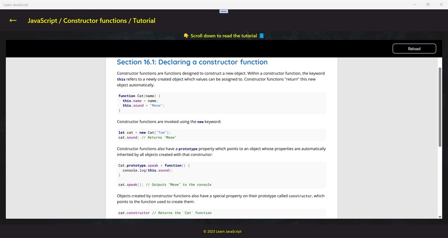Image resolution: width=448 pixels, height=238 pixels.
Task: Click the scrollbar up arrow
Action: (x=440, y=61)
